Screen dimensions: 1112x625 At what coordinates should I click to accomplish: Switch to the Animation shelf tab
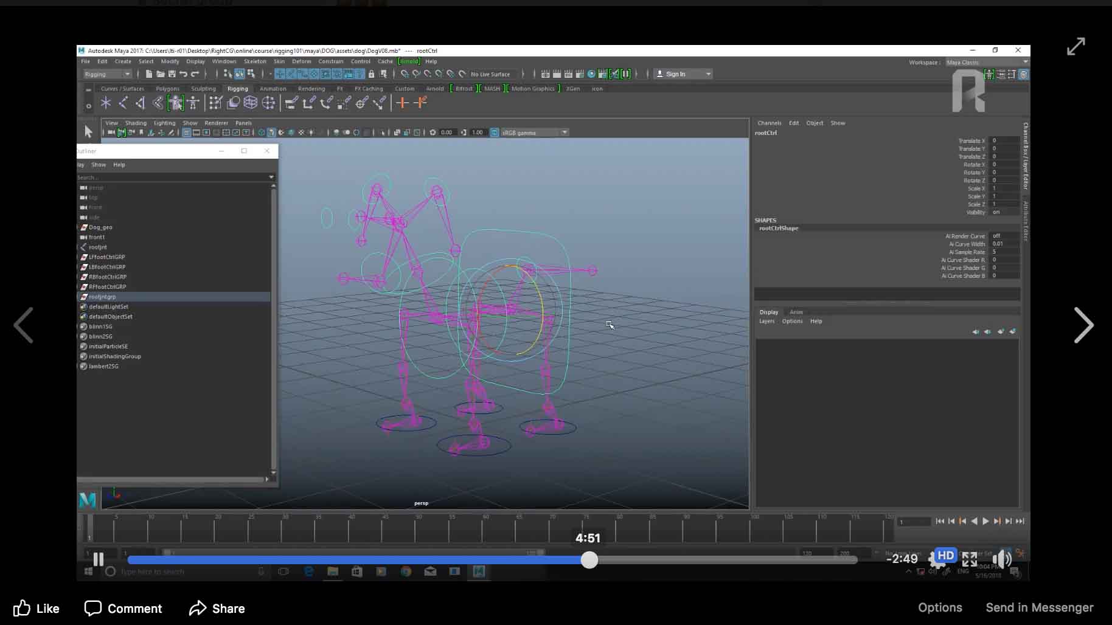tap(273, 89)
